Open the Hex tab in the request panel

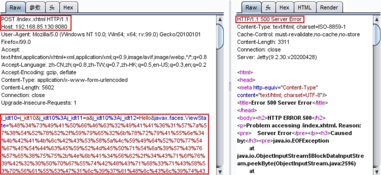pyautogui.click(x=68, y=7)
